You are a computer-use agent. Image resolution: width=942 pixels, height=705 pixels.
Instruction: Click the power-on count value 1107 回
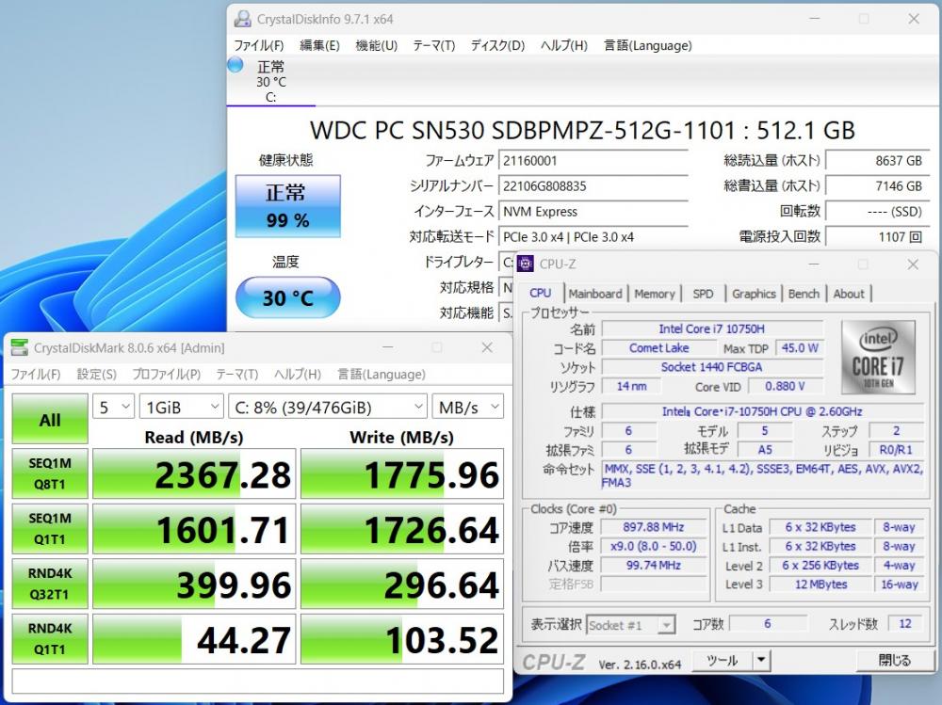point(878,236)
